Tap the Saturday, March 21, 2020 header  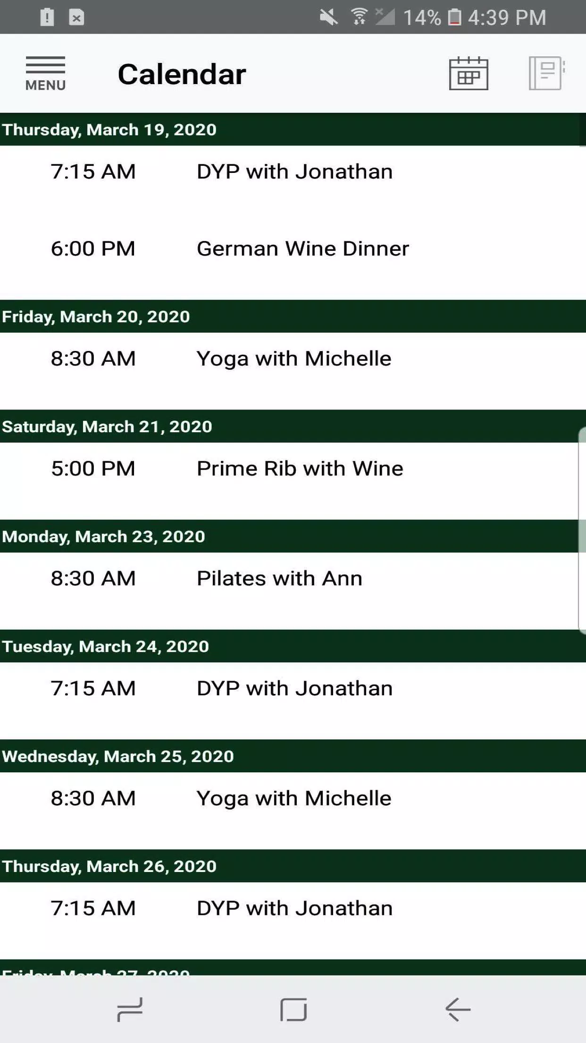pyautogui.click(x=293, y=426)
